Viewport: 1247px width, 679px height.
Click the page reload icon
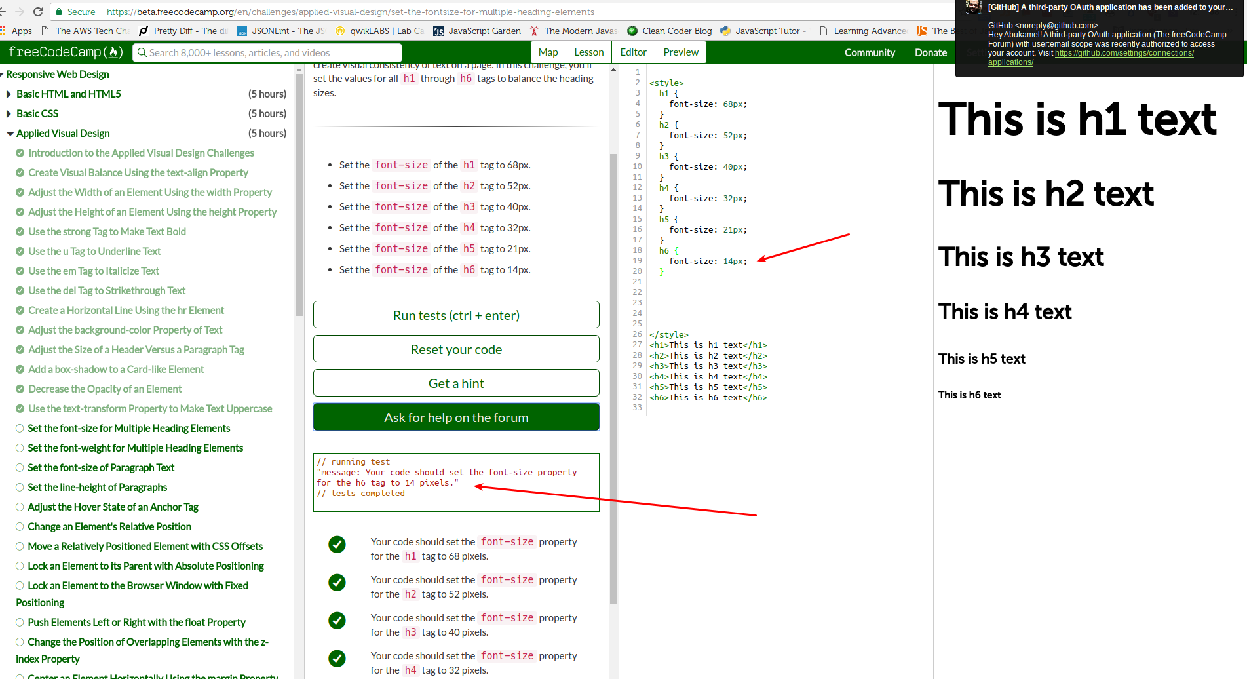click(37, 11)
